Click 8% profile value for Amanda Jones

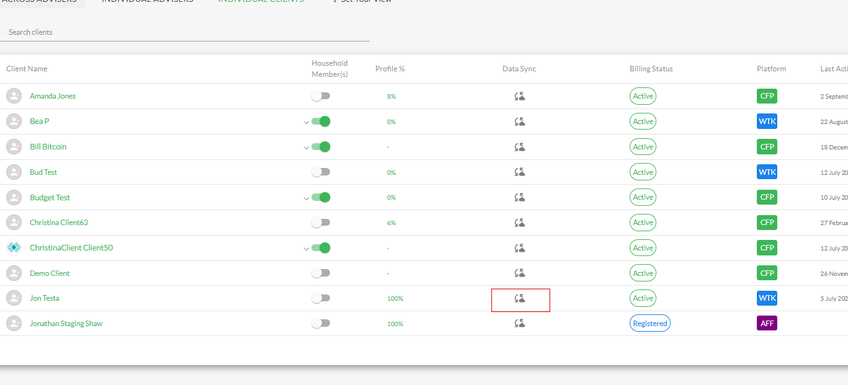coord(391,97)
